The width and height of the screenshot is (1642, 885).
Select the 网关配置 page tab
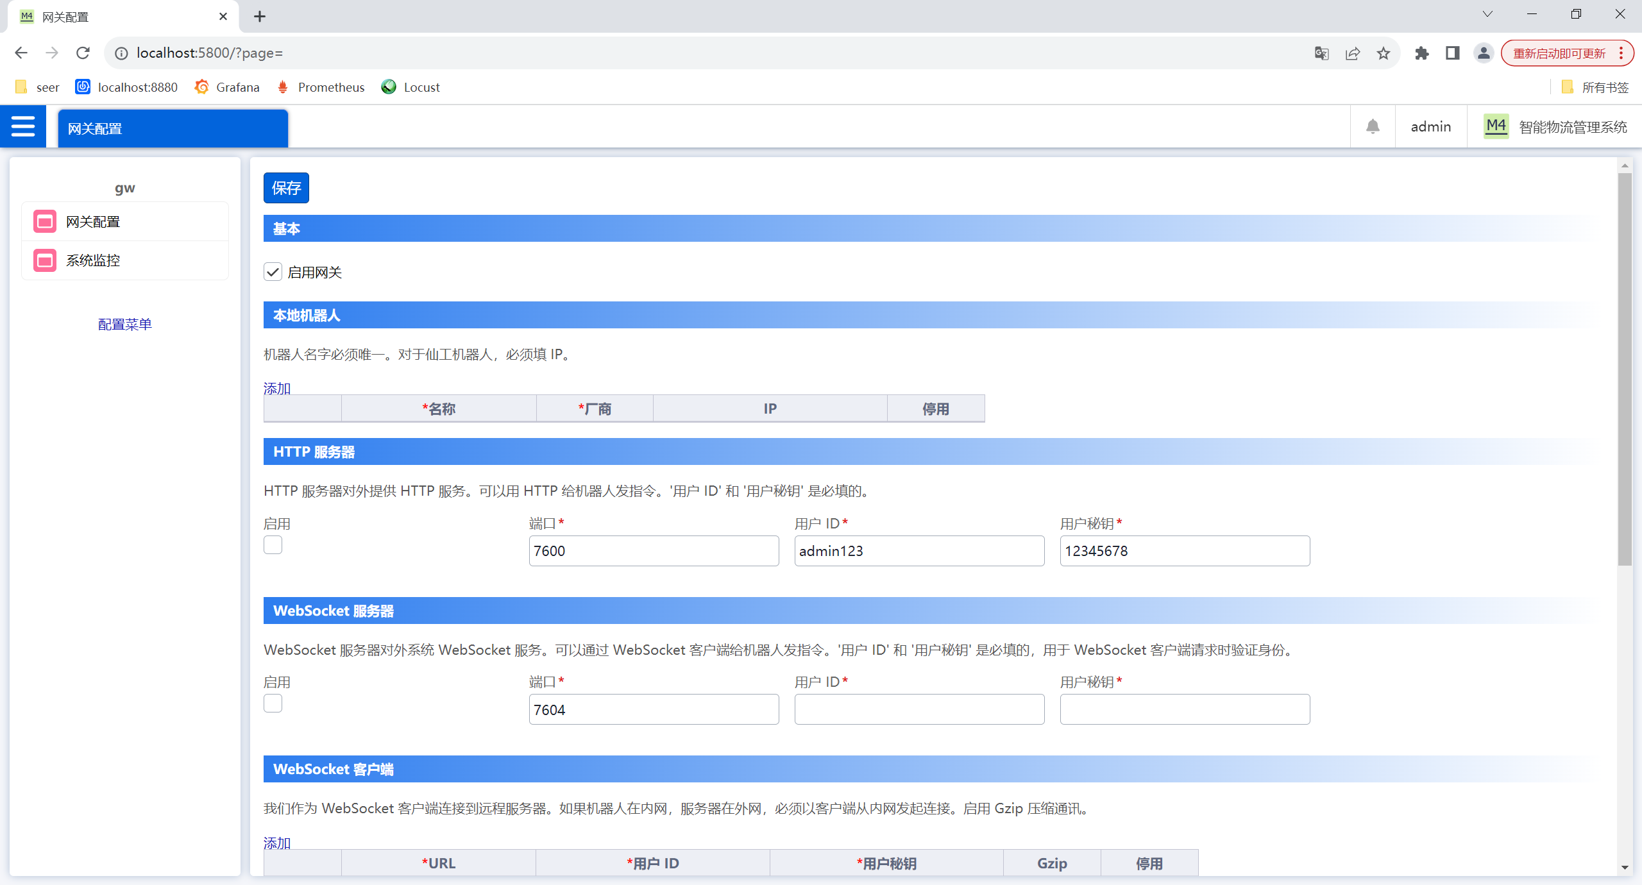(x=173, y=128)
